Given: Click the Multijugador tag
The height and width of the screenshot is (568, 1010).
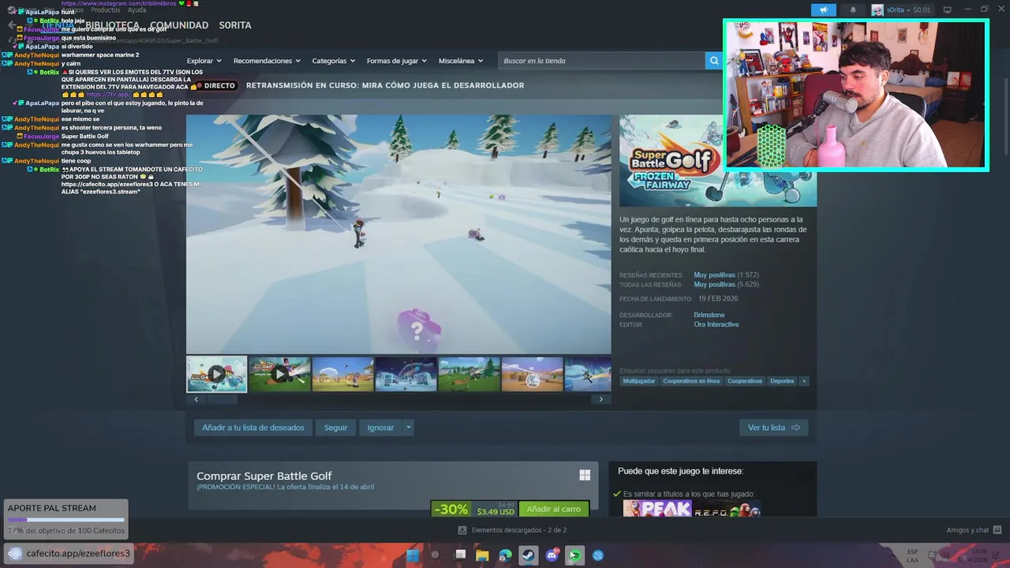Looking at the screenshot, I should [639, 381].
